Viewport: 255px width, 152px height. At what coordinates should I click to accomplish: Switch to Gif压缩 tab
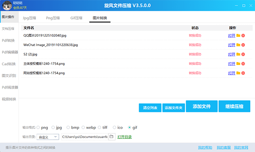pos(76,18)
